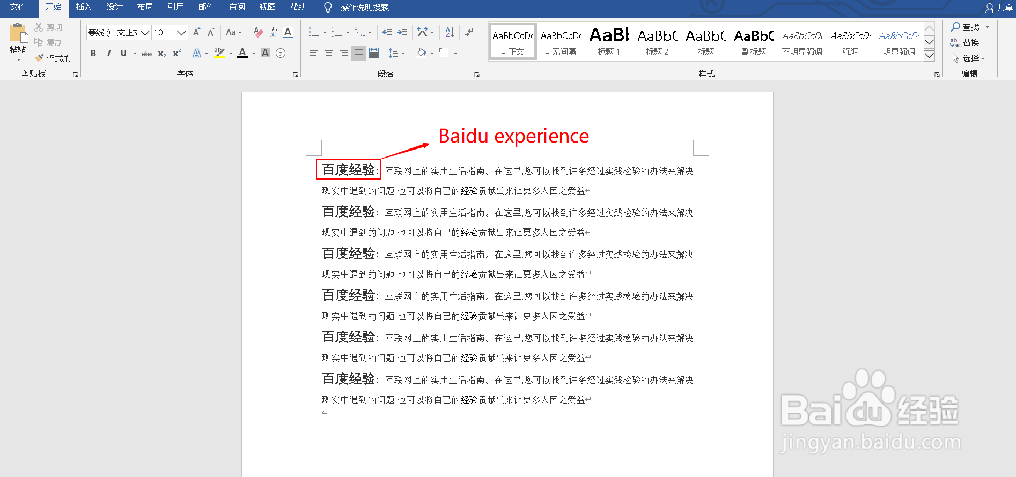Open the phonetic guide (wén) tool
This screenshot has height=477, width=1016.
273,32
